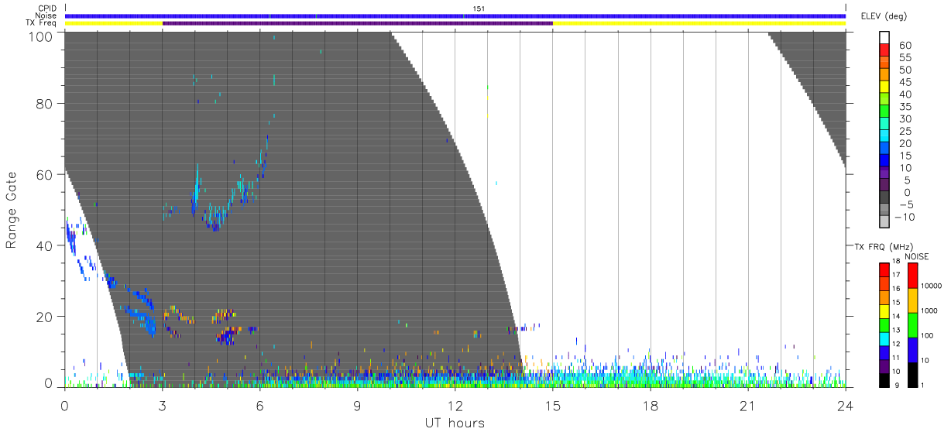The width and height of the screenshot is (951, 439).
Task: Select the yellow 40–45 segment of ELEV colorbar
Action: click(884, 88)
